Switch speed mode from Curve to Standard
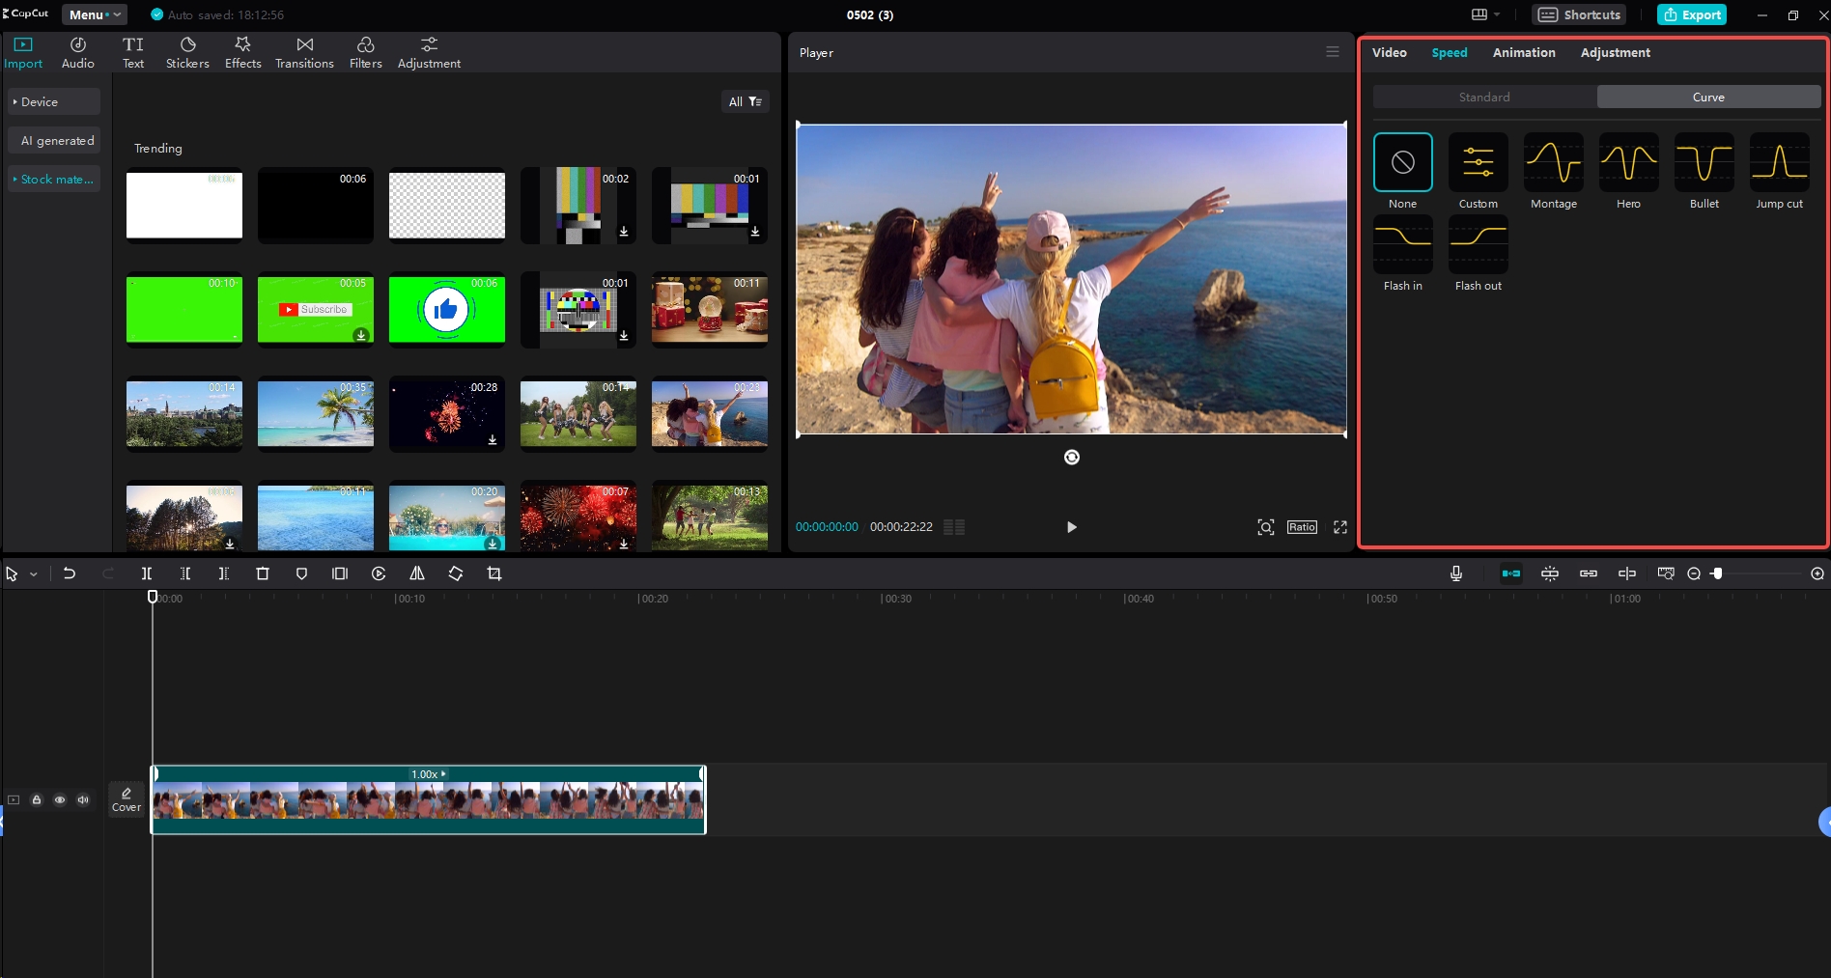Screen dimensions: 1831x978 1482,97
